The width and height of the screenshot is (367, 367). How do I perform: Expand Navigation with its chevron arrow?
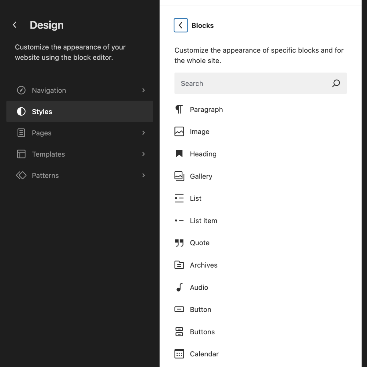(143, 90)
